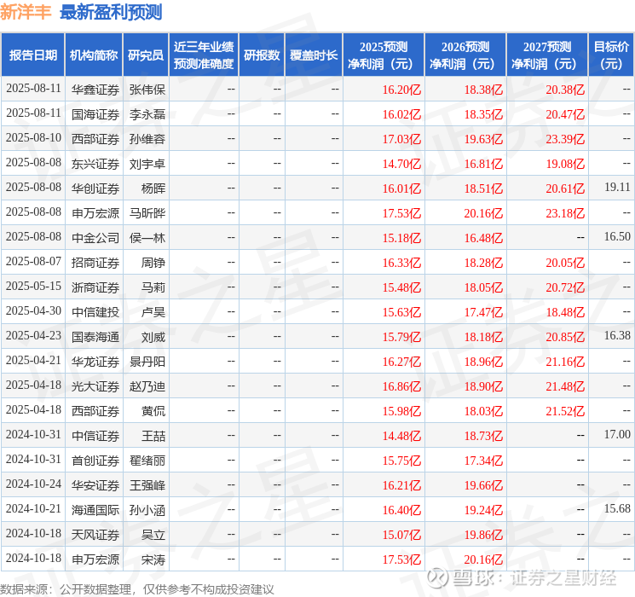Click 2027 profit value 21.16亿
635x597 pixels.
(565, 362)
